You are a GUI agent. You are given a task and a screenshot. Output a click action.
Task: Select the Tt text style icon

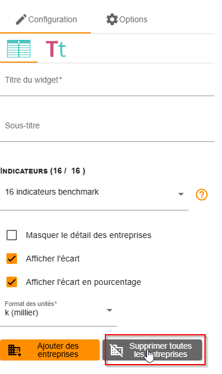click(56, 49)
